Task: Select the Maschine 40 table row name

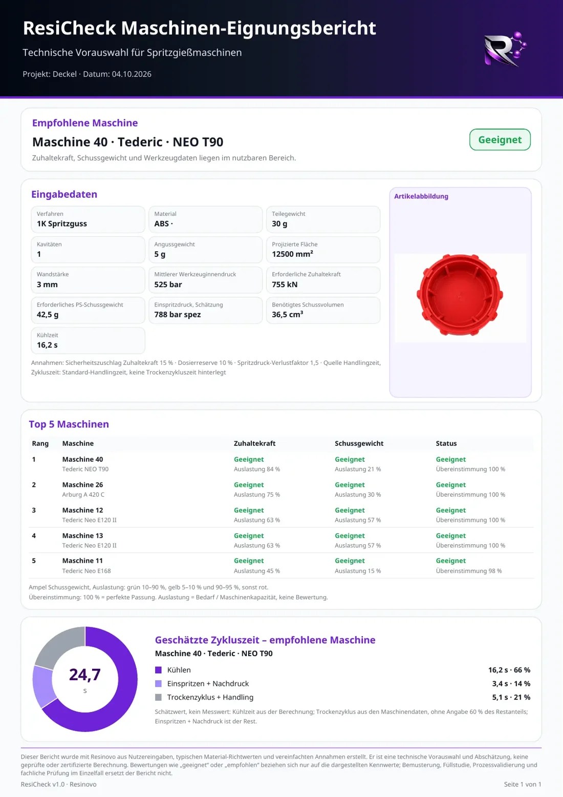Action: pos(82,459)
